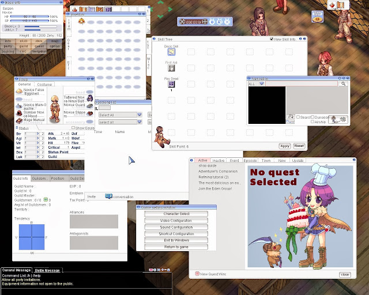The image size is (369, 295).
Task: Click the Tattered Novice Ninja Suit icon
Action: point(90,99)
